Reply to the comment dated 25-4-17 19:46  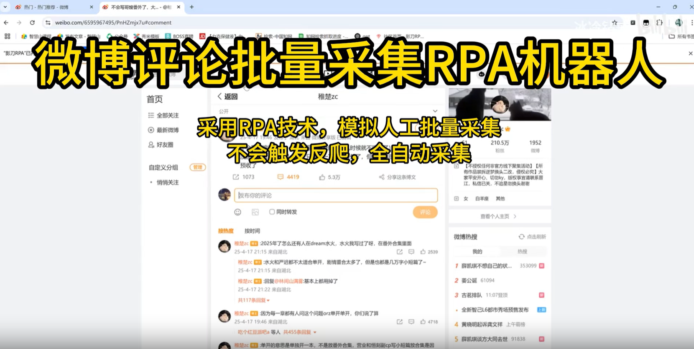click(x=411, y=322)
